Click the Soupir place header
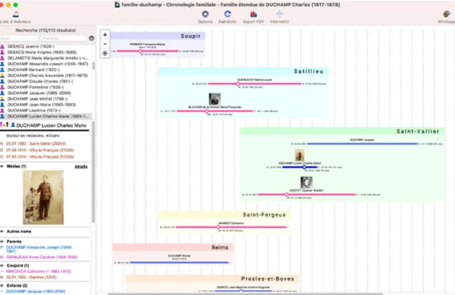This screenshot has height=295, width=455. coord(158,36)
